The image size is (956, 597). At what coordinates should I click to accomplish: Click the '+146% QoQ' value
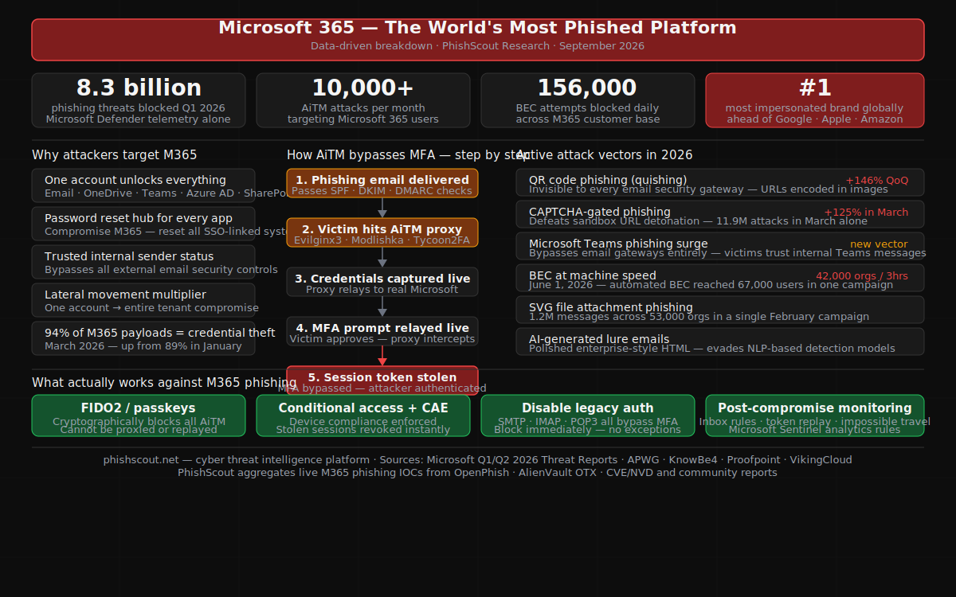pyautogui.click(x=877, y=181)
